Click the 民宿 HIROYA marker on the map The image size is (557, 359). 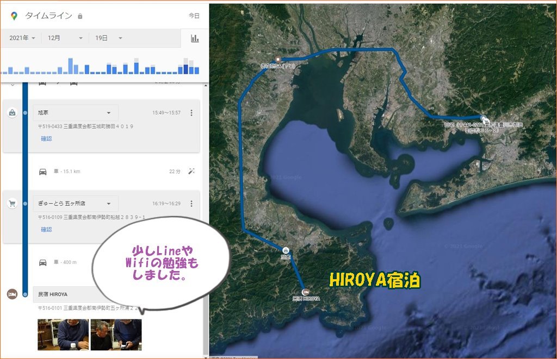tap(305, 292)
